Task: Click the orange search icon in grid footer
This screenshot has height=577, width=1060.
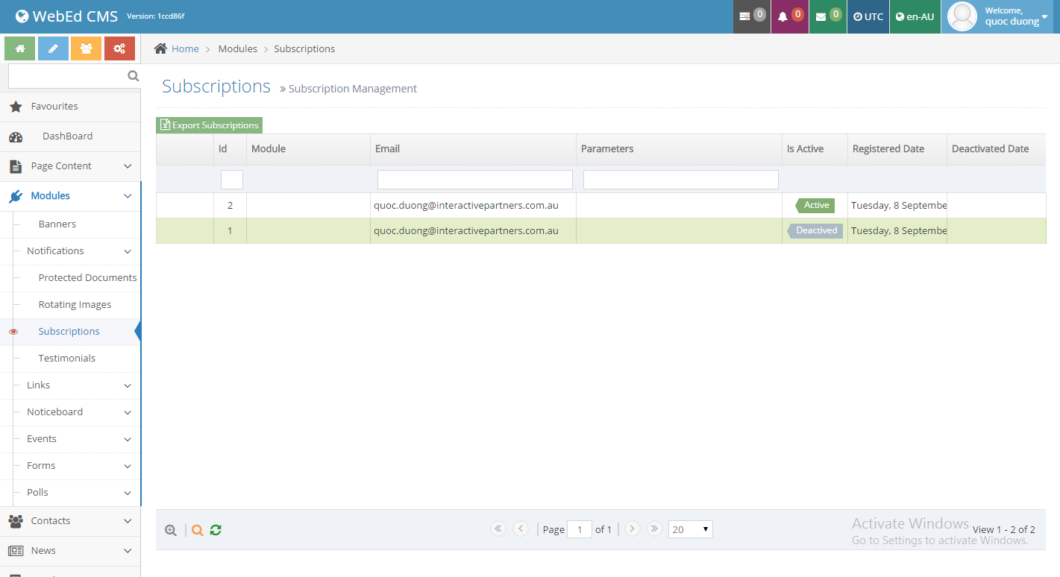Action: pyautogui.click(x=198, y=530)
